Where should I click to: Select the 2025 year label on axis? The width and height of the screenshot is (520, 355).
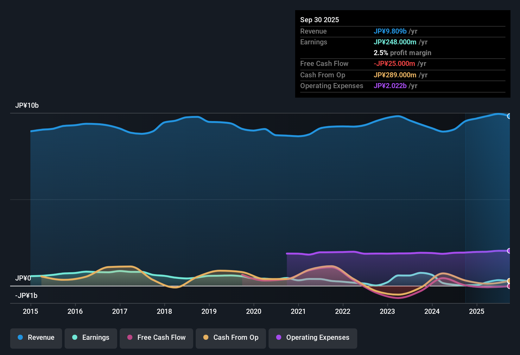tap(477, 312)
